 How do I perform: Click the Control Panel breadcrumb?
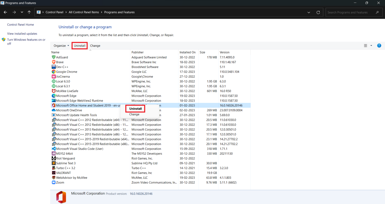(x=54, y=12)
